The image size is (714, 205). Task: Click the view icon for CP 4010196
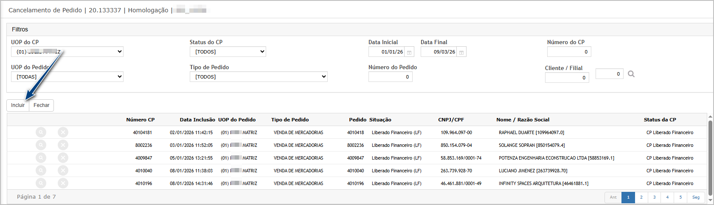pos(41,183)
